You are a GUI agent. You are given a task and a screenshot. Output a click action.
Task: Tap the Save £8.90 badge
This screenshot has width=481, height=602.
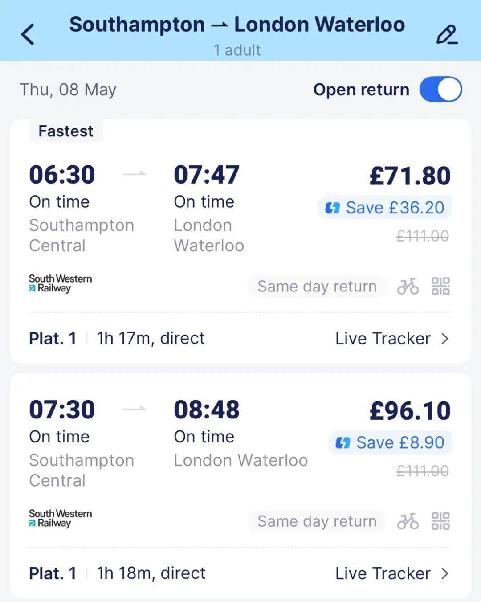[390, 442]
